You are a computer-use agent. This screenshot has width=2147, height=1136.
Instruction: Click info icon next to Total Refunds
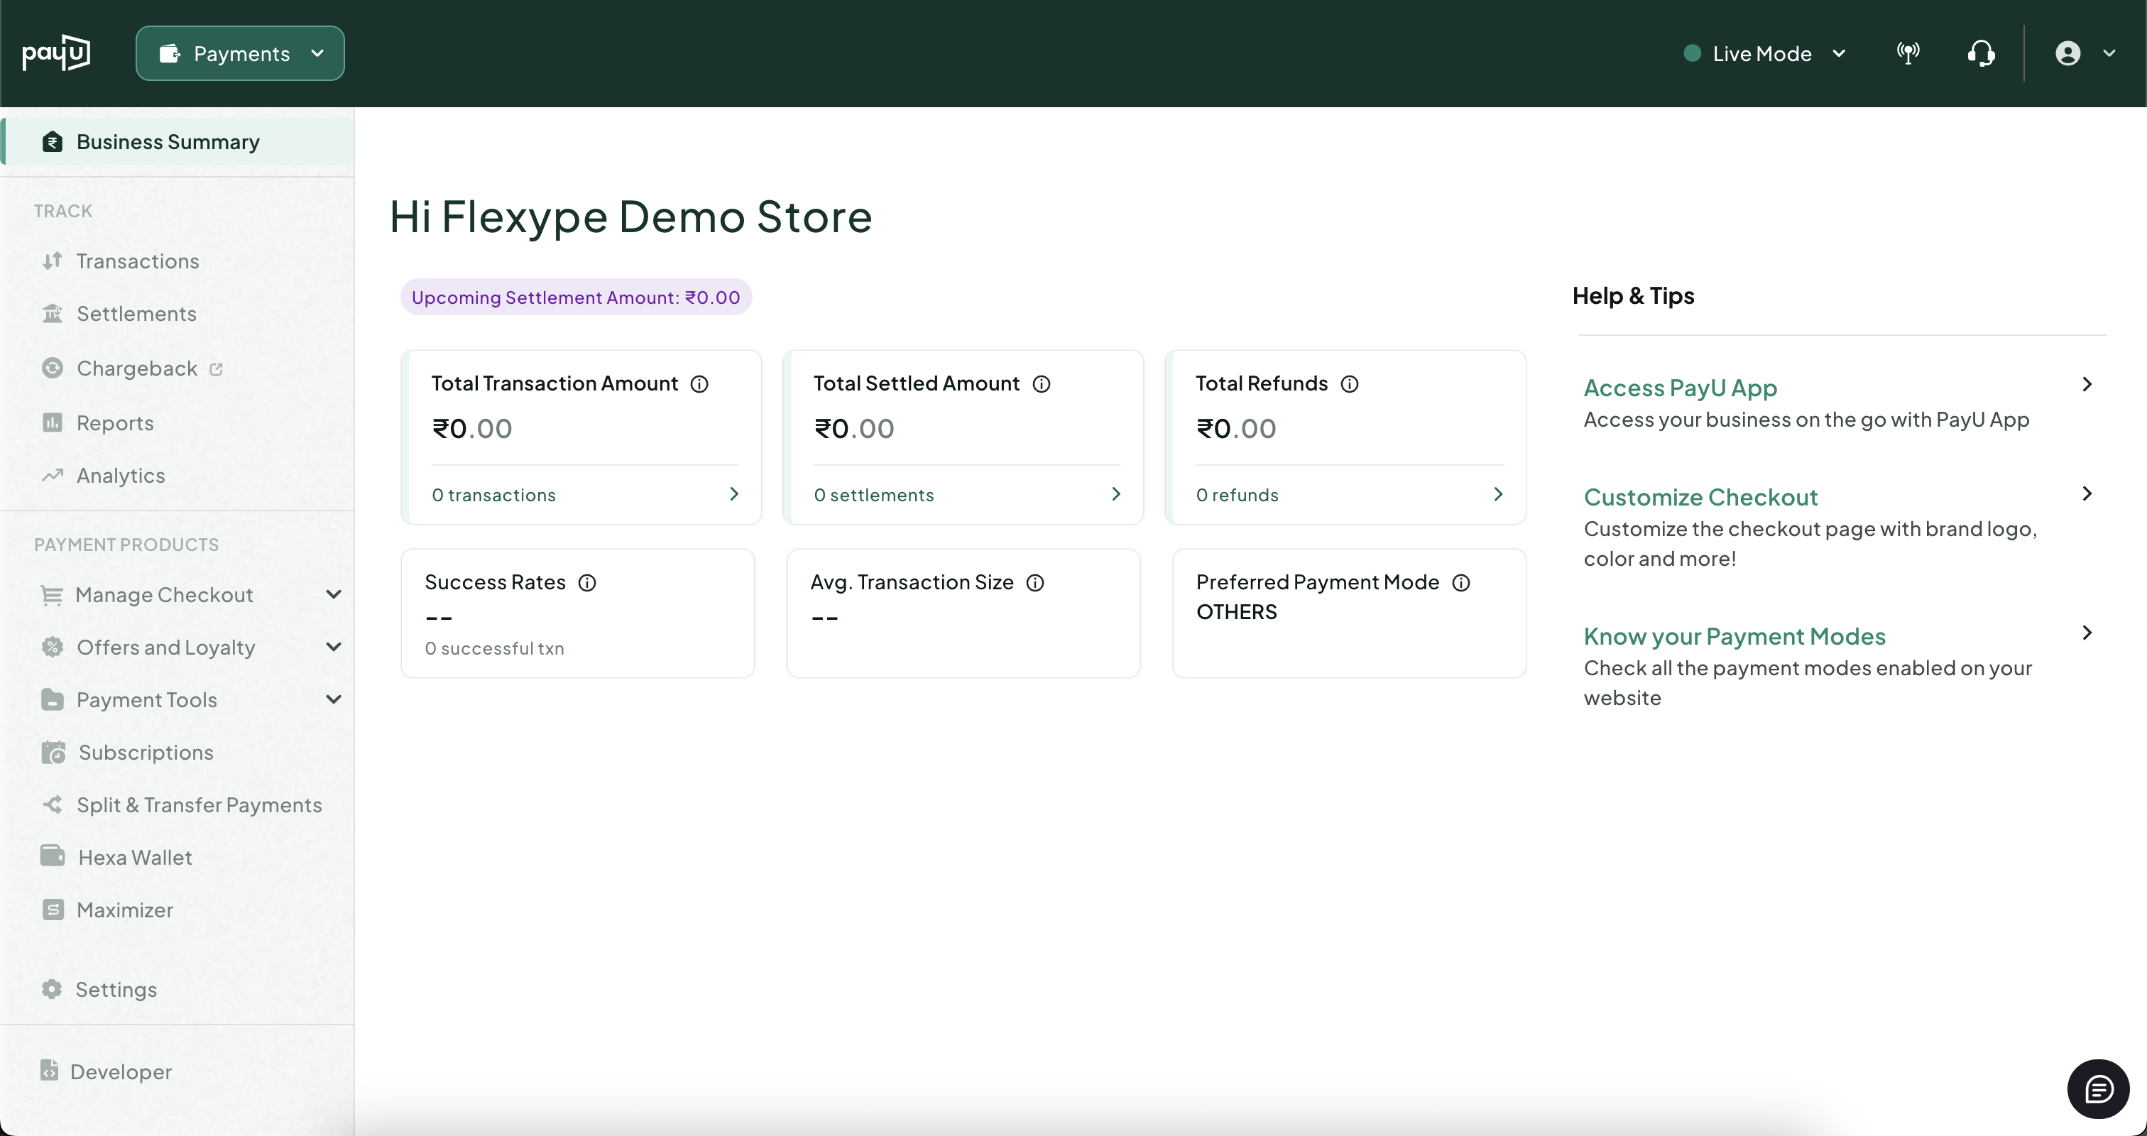1350,384
